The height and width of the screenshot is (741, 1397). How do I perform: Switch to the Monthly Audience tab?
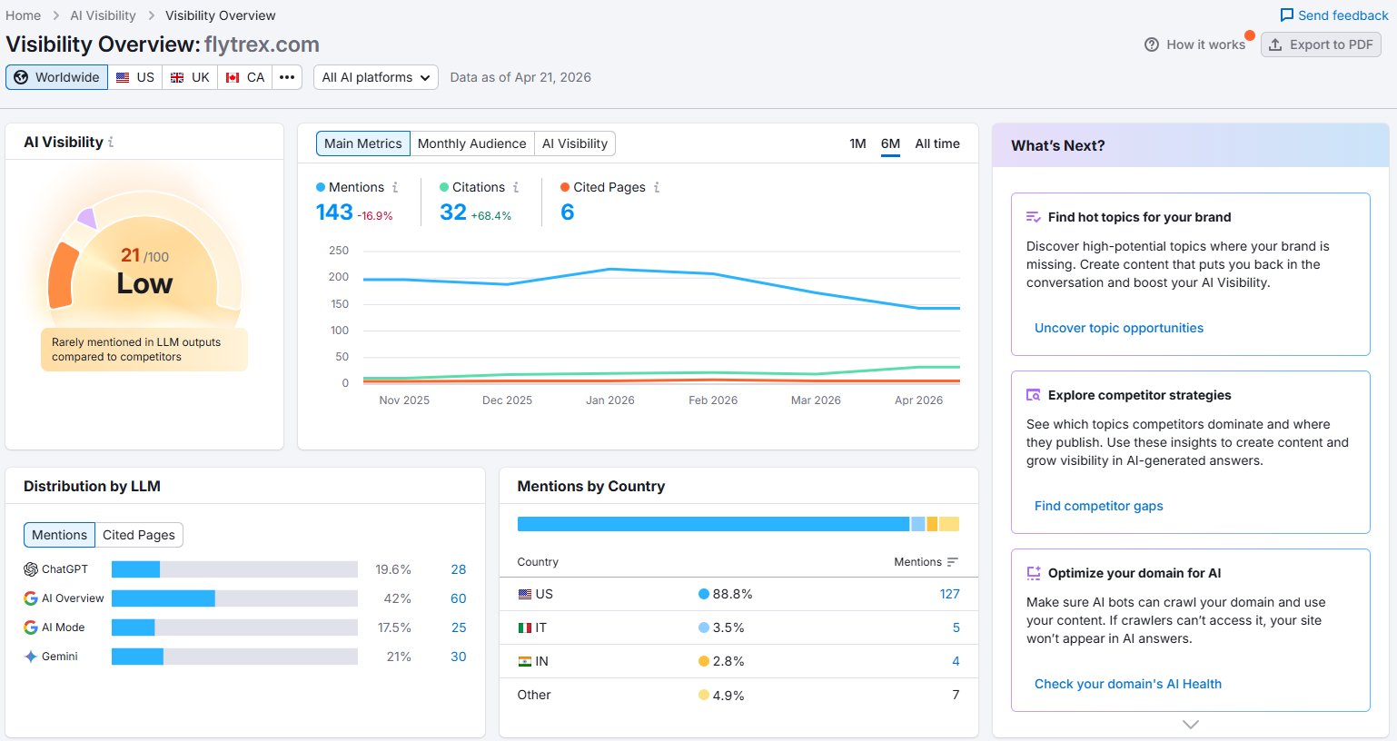(x=471, y=143)
